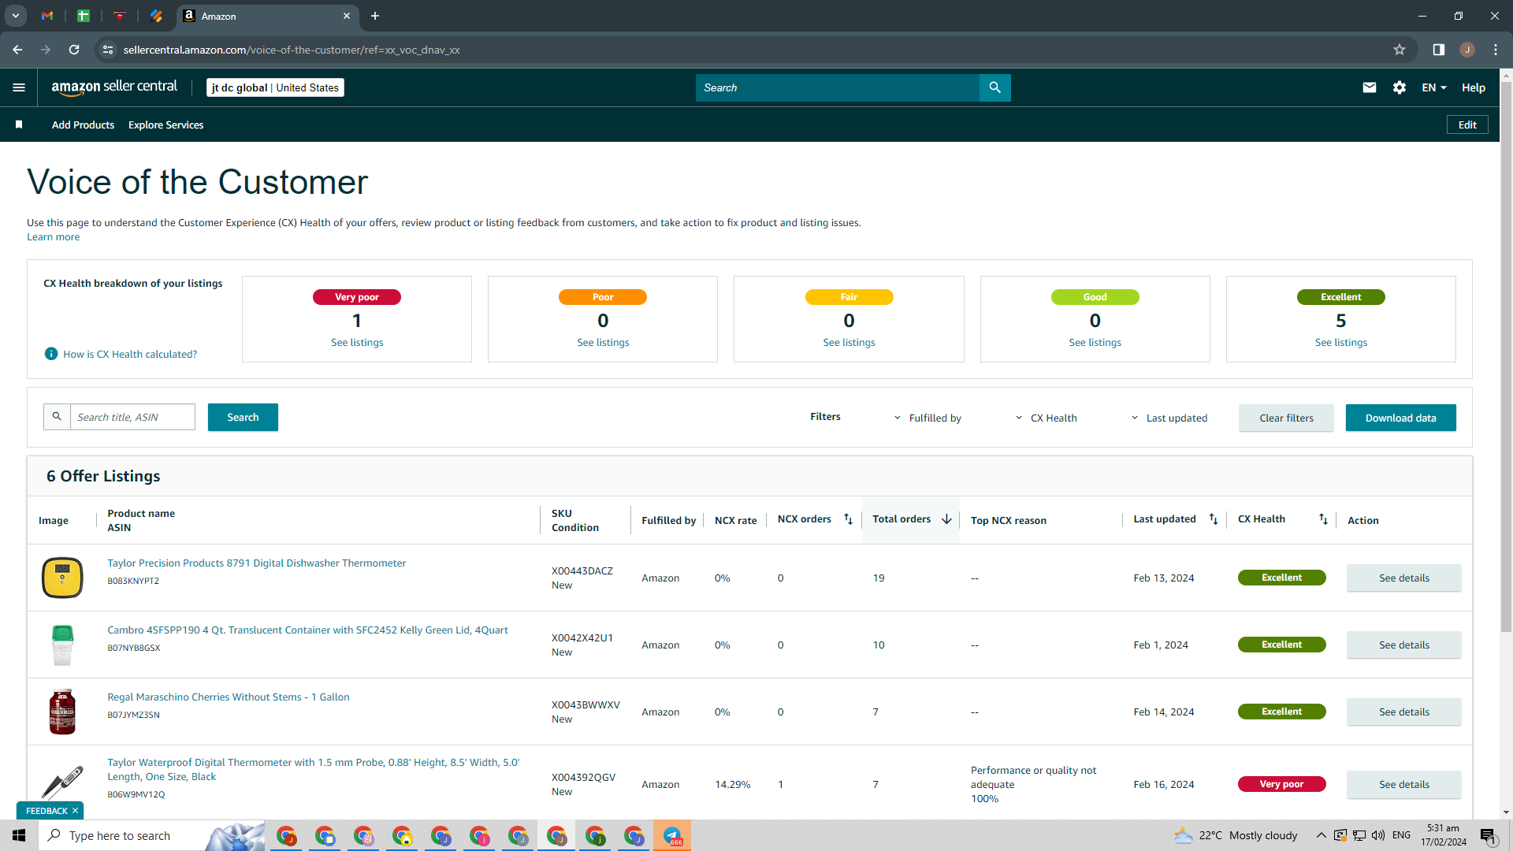Click the magnifier search button in header
This screenshot has height=851, width=1513.
[x=994, y=87]
